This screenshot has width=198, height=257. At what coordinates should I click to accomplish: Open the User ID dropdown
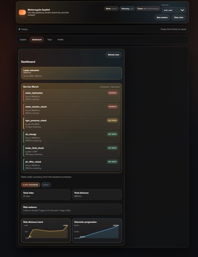[x=174, y=10]
